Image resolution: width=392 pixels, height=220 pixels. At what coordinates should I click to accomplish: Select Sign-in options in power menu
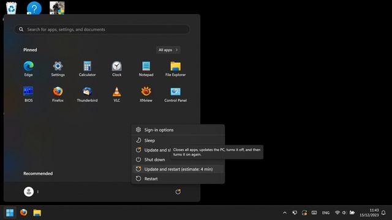178,130
